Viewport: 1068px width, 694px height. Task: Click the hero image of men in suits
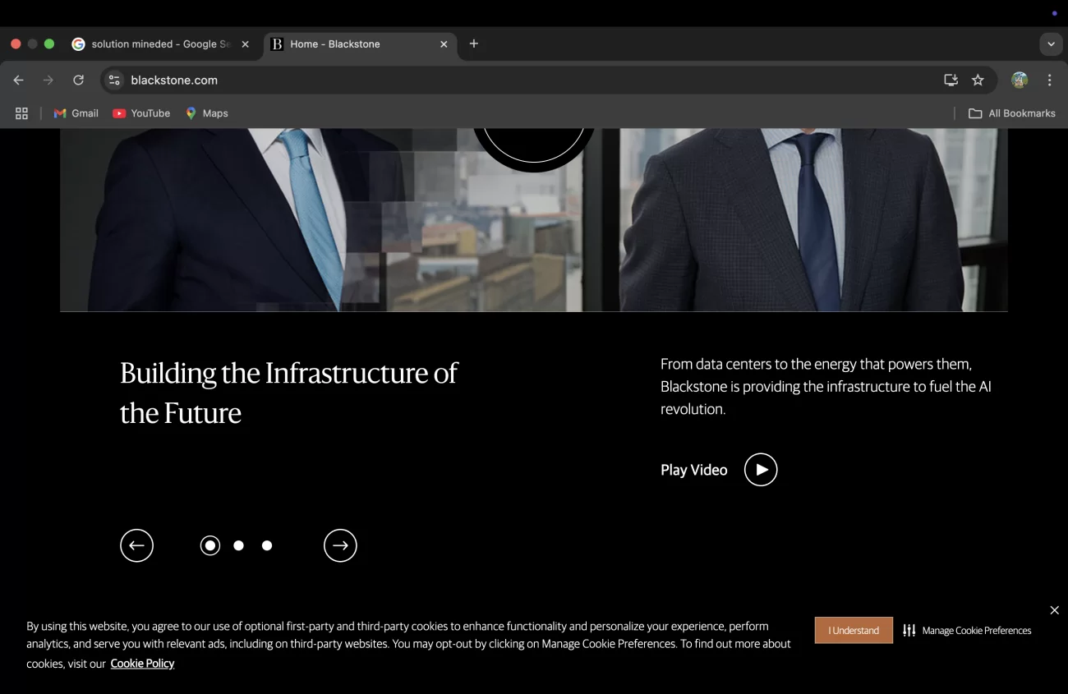534,220
